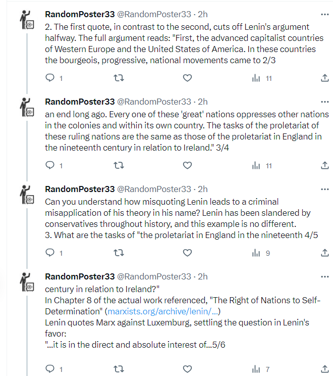Click the avatar on the 3/4 tweet
333x376 pixels.
click(26, 107)
